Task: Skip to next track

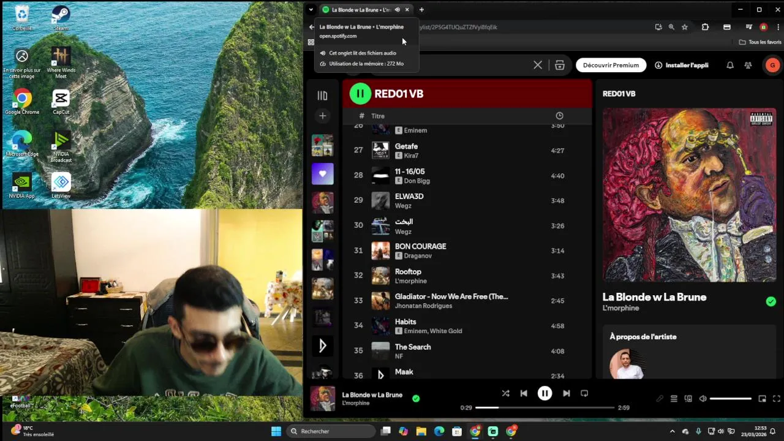Action: [566, 393]
